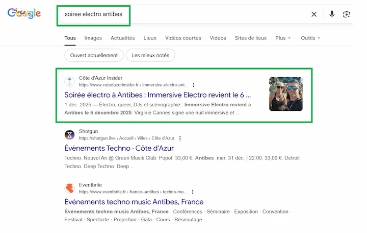The width and height of the screenshot is (367, 233).
Task: Apply the Les mieux notés filter chip
Action: coord(150,55)
